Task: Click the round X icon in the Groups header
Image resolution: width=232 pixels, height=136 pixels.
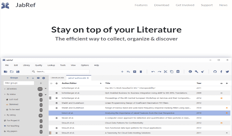Action: (44, 78)
